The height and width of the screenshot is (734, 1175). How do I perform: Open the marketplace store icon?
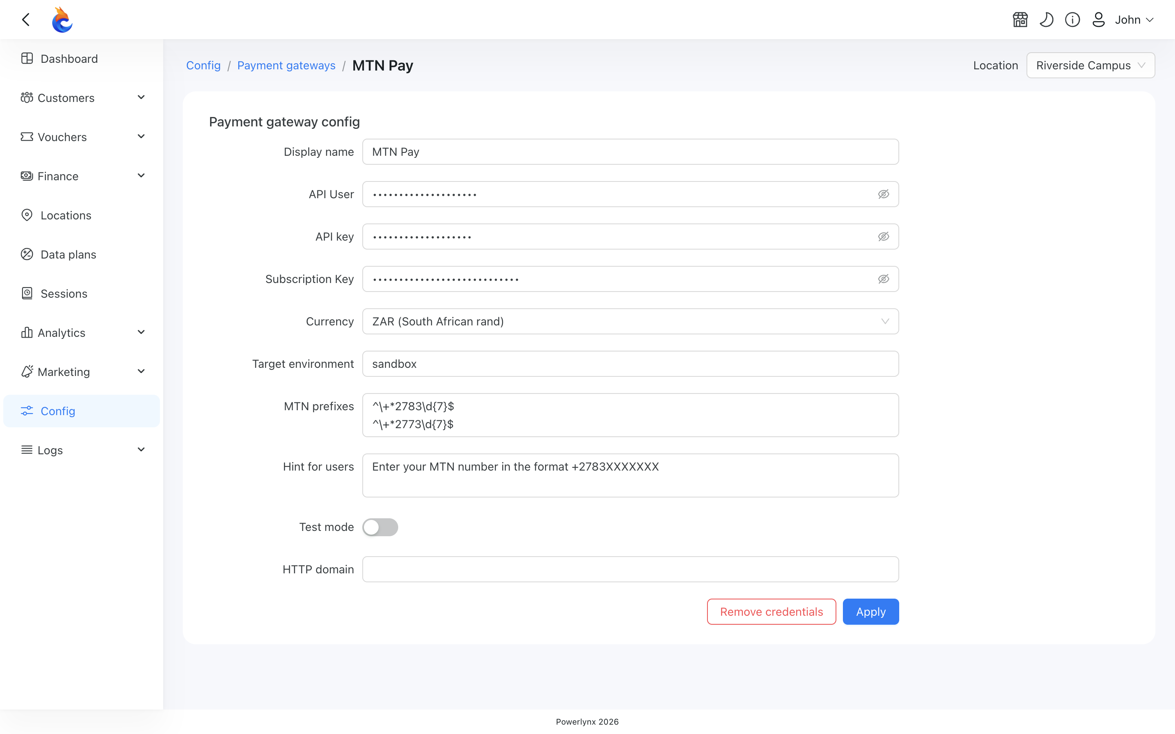tap(1020, 20)
